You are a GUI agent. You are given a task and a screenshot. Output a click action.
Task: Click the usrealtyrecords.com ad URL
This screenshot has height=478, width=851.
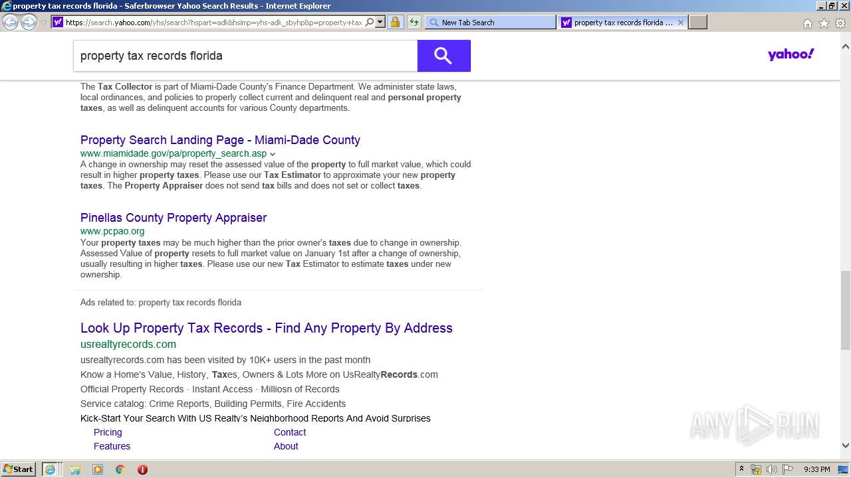click(x=128, y=344)
